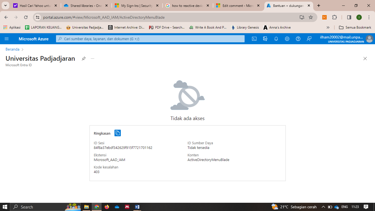Show hidden system tray icons
The width and height of the screenshot is (375, 211).
(323, 207)
